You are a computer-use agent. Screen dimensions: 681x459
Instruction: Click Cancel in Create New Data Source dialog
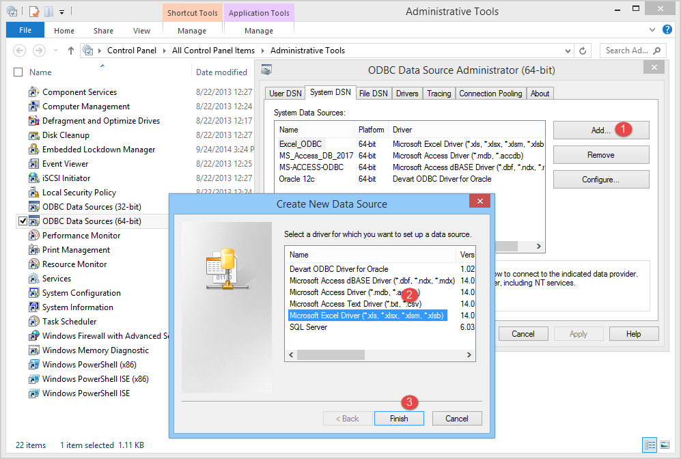tap(457, 419)
